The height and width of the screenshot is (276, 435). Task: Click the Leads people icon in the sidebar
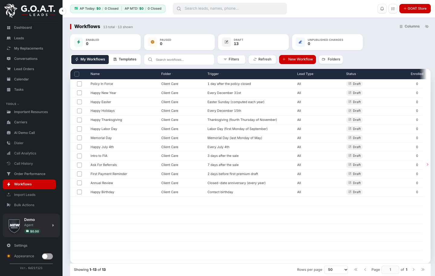(x=9, y=38)
